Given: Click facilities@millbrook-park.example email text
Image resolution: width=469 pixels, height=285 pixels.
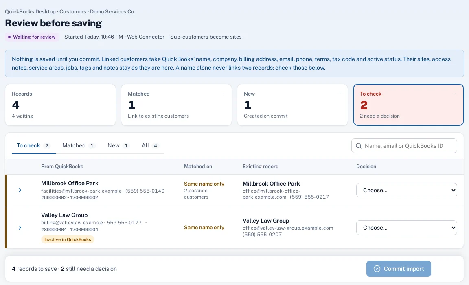Looking at the screenshot, I should click(81, 191).
